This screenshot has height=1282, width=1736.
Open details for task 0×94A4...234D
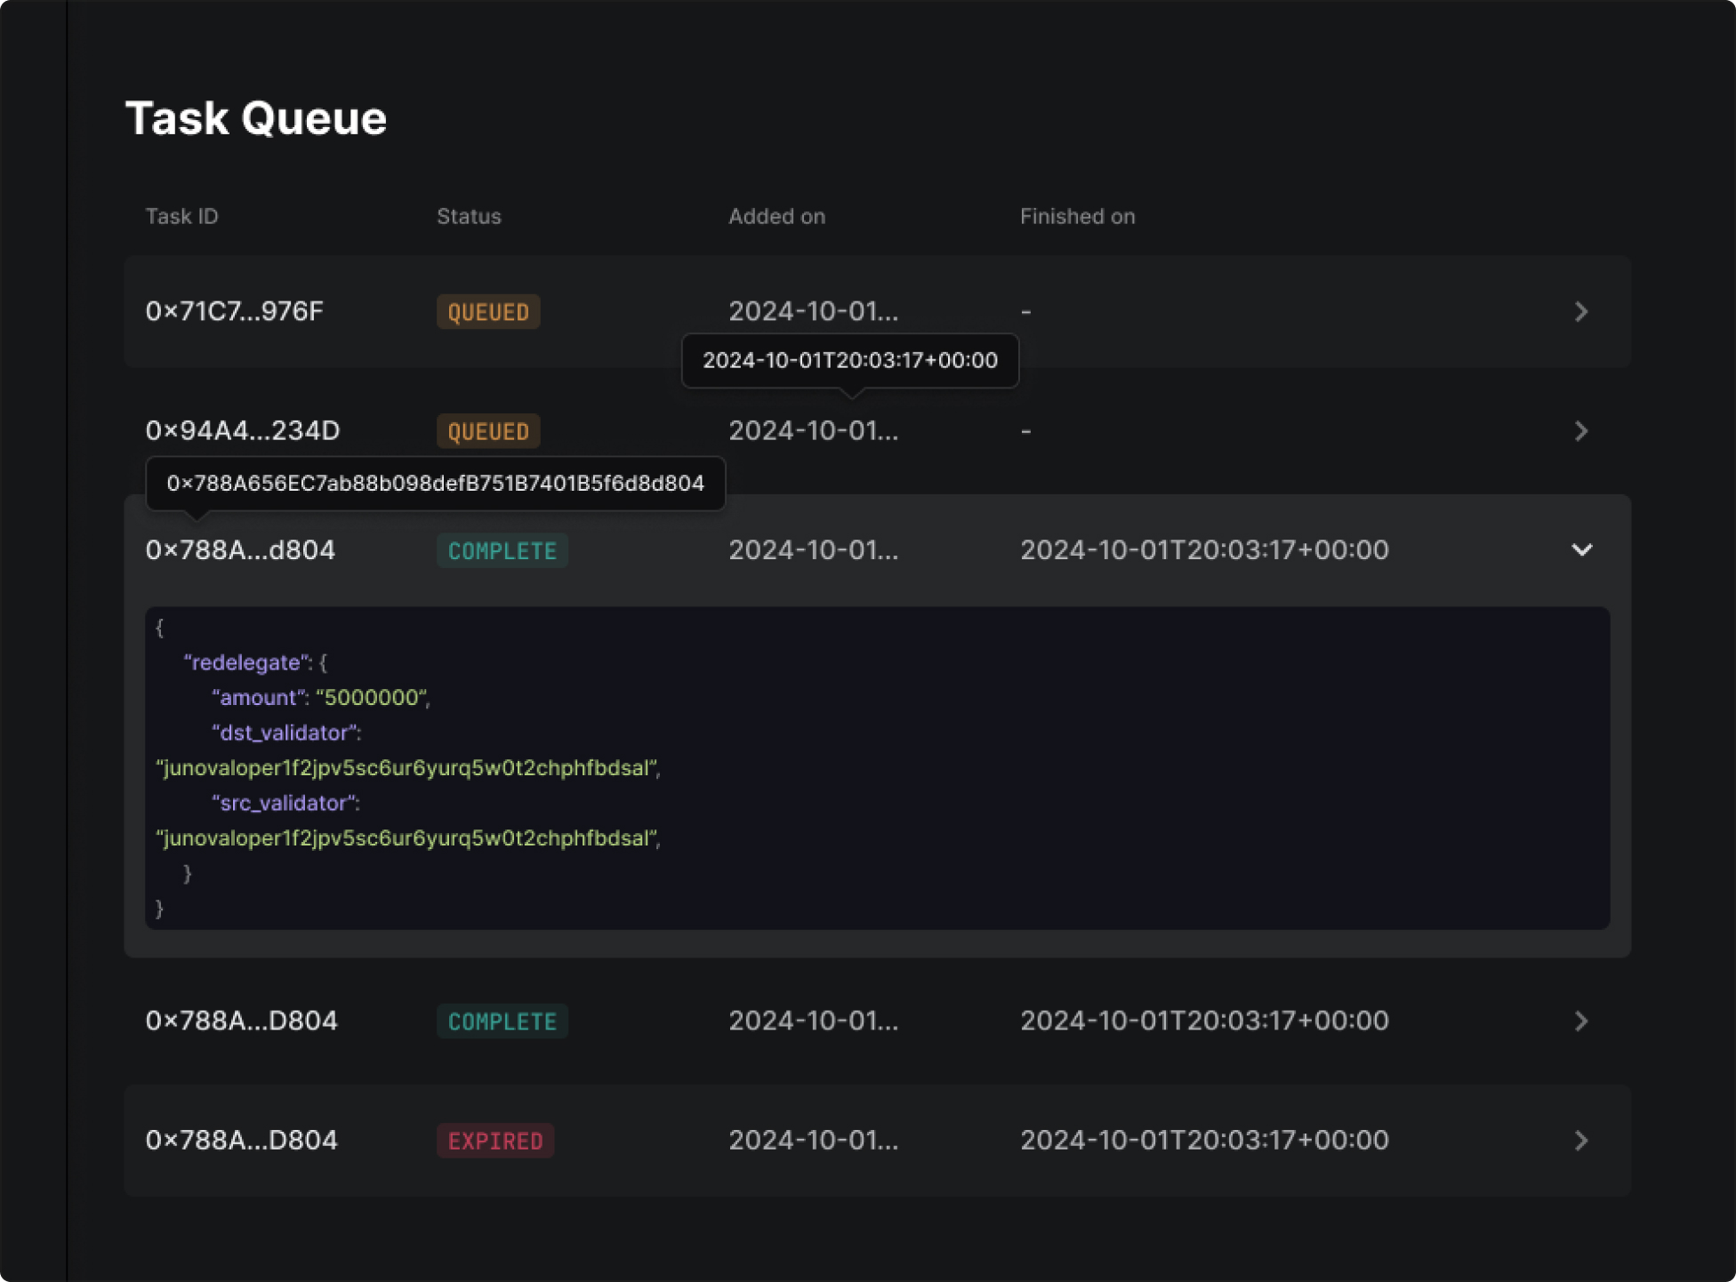point(1581,431)
